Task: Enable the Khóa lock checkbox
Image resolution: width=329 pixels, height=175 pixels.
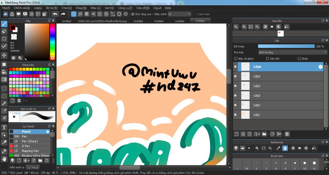Action: tap(299, 59)
